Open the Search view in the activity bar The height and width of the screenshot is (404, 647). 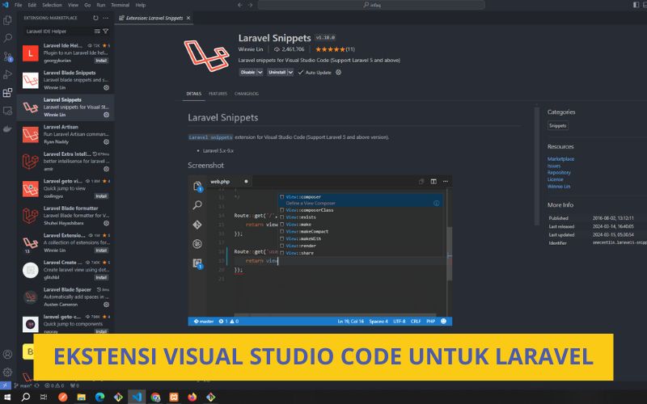[x=7, y=38]
